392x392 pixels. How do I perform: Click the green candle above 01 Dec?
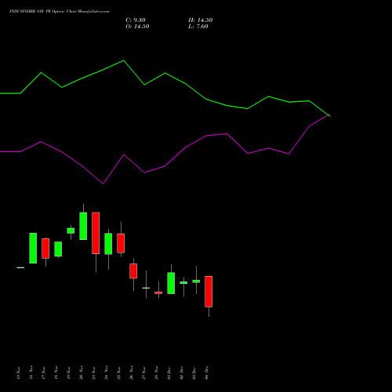171,283
